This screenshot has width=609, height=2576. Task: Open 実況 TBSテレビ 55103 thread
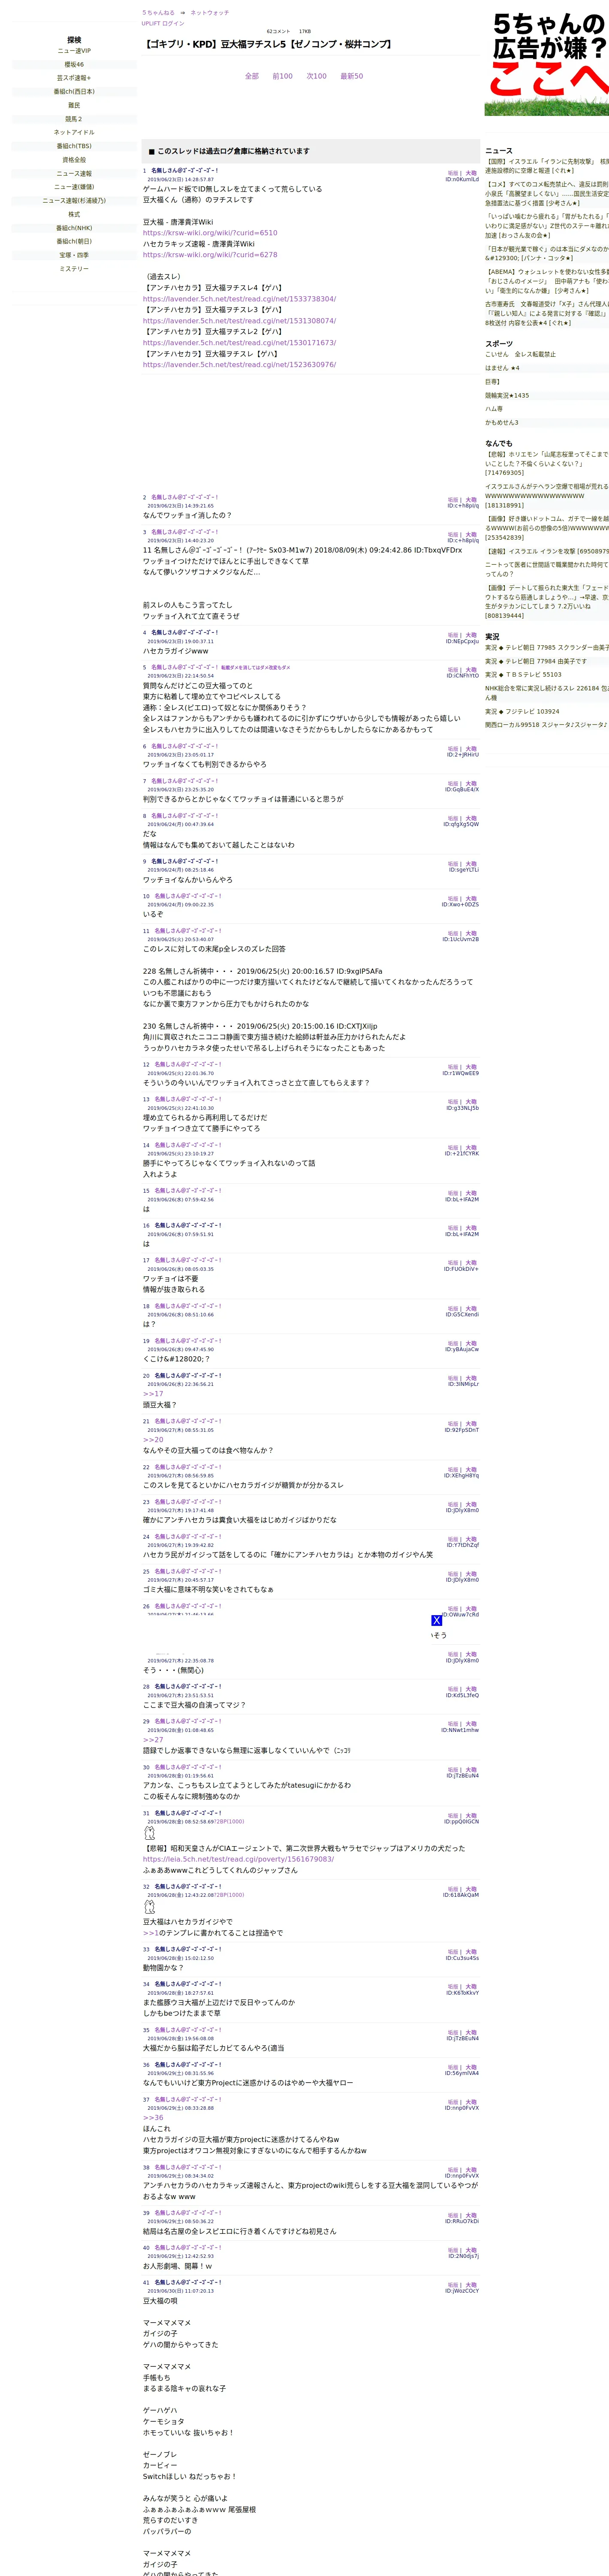pyautogui.click(x=523, y=675)
